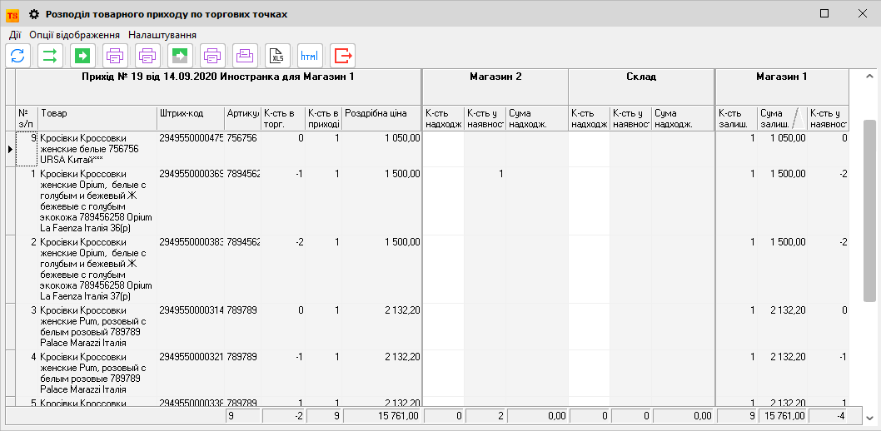Click the purple printer tray icon

(245, 56)
